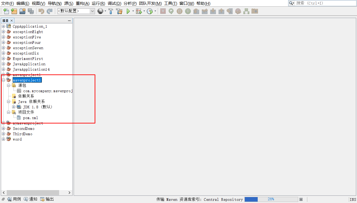Click the Build Project hammer icon
Image resolution: width=357 pixels, height=203 pixels.
click(111, 11)
